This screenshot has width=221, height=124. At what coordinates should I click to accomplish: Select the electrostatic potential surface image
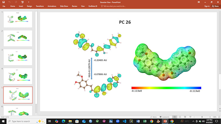(x=165, y=62)
